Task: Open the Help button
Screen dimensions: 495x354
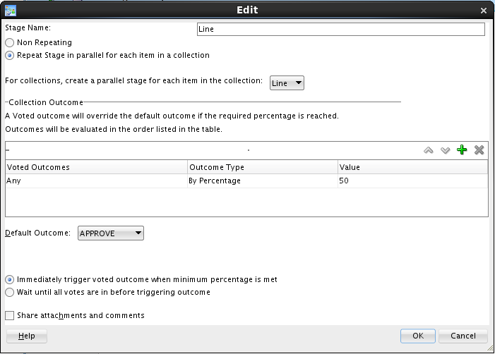Action: click(27, 336)
